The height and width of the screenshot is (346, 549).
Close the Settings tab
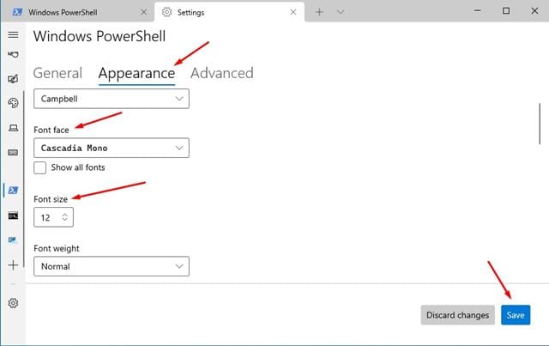[293, 12]
